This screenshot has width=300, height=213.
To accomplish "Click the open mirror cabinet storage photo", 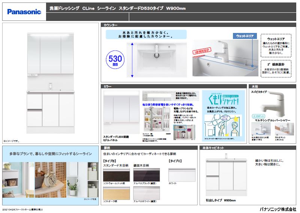I will [157, 119].
